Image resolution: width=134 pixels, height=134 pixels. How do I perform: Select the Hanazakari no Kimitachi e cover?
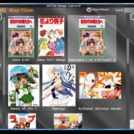tap(92, 36)
